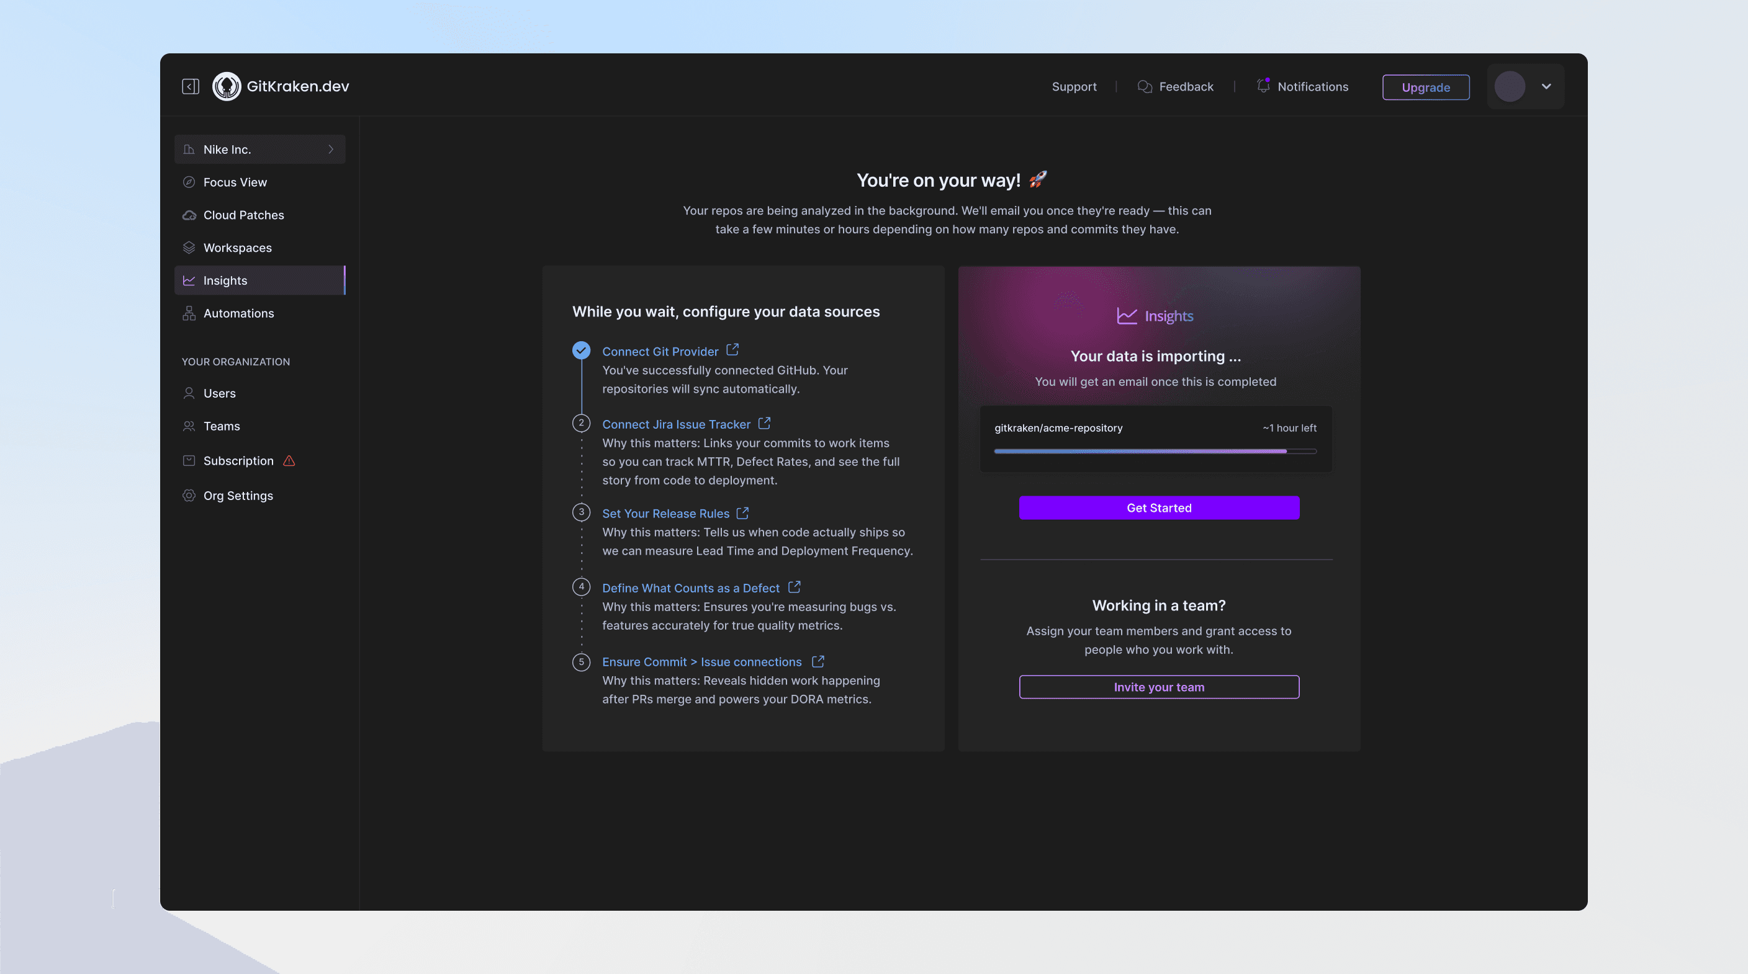The height and width of the screenshot is (974, 1748).
Task: Click the user avatar circle
Action: click(x=1510, y=86)
